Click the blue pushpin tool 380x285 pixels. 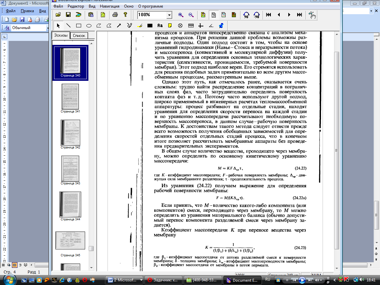221,25
